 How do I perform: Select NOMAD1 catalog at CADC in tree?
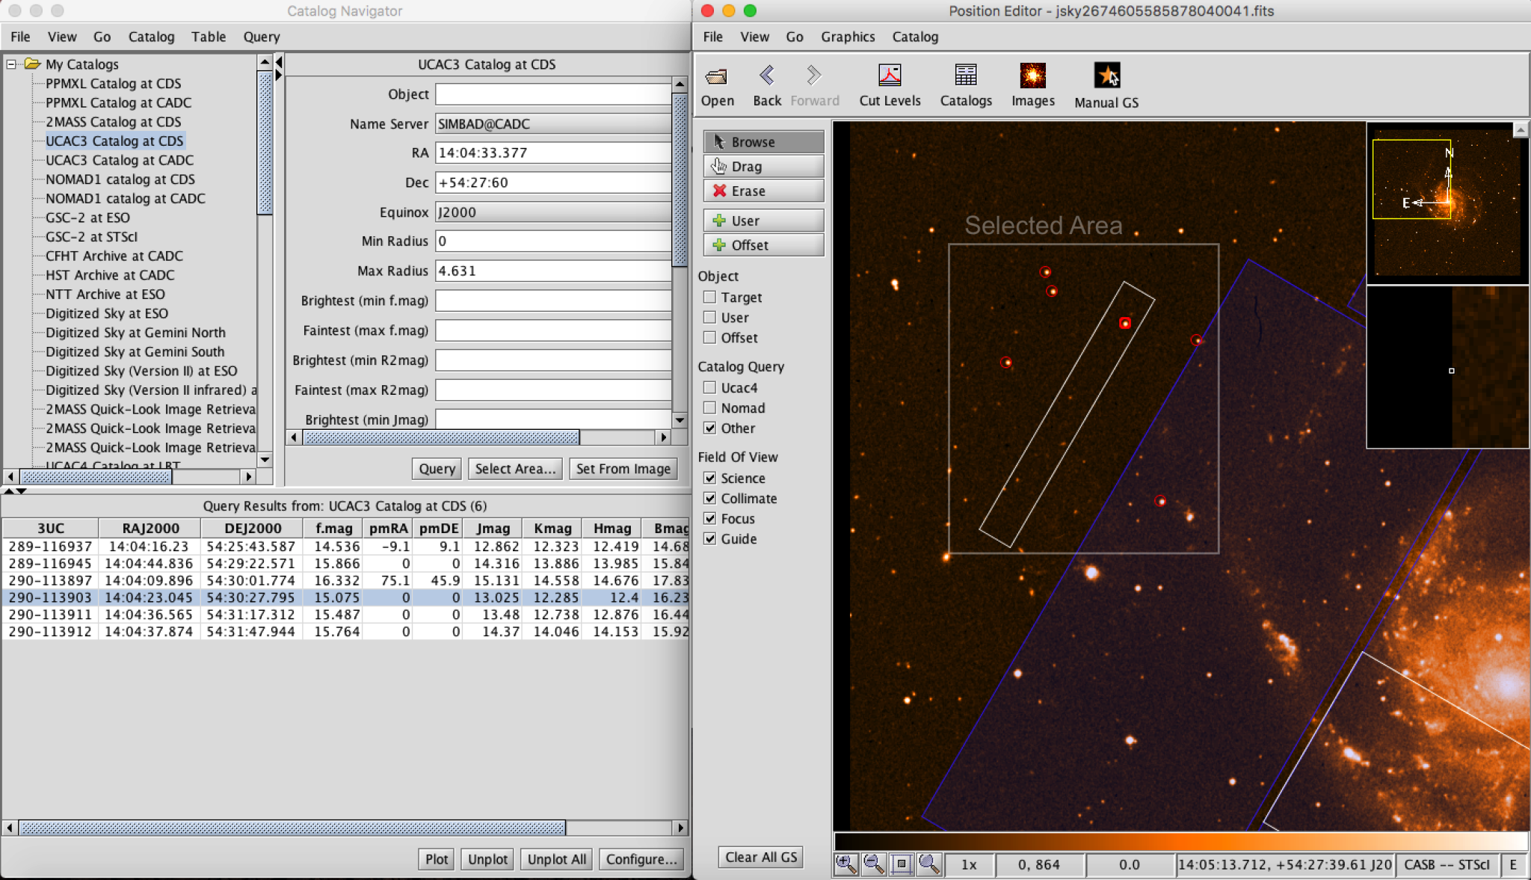point(126,198)
